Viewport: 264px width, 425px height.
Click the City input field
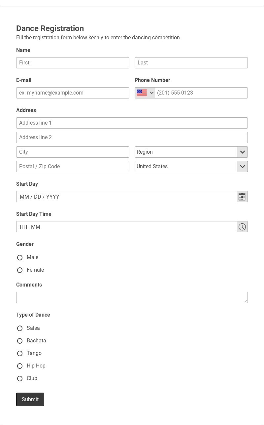[73, 152]
